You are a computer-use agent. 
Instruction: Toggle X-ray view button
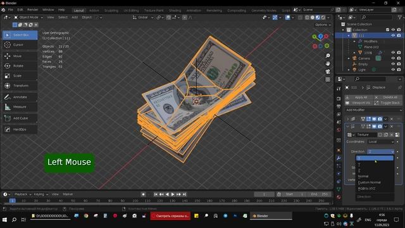coord(300,17)
